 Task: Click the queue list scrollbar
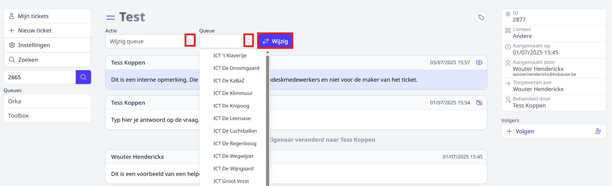pos(268,119)
